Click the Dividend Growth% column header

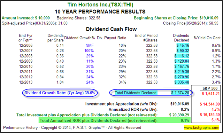point(79,38)
